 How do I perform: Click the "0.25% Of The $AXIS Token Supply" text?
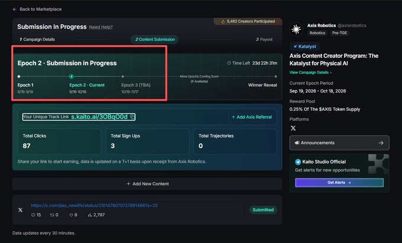[325, 109]
